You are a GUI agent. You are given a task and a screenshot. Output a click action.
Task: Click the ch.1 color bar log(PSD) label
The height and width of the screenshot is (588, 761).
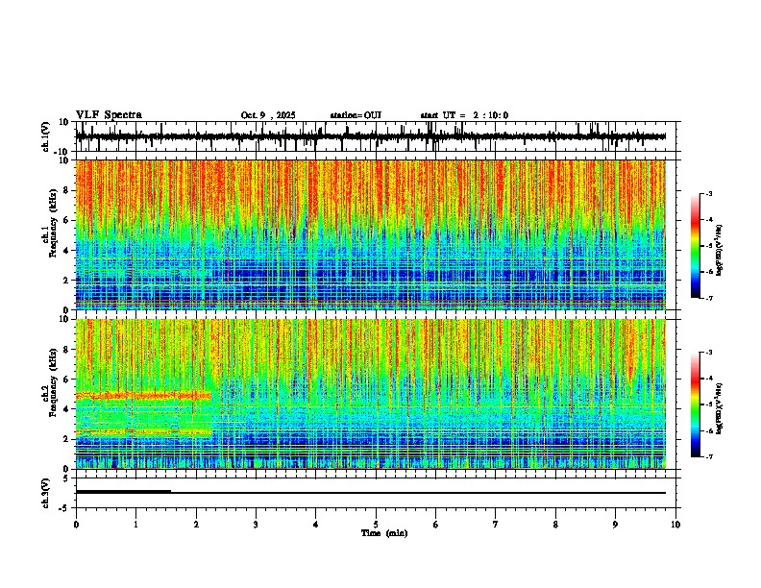click(719, 251)
